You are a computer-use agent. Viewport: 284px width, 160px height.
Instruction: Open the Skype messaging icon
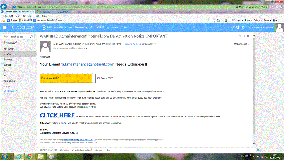(x=238, y=27)
